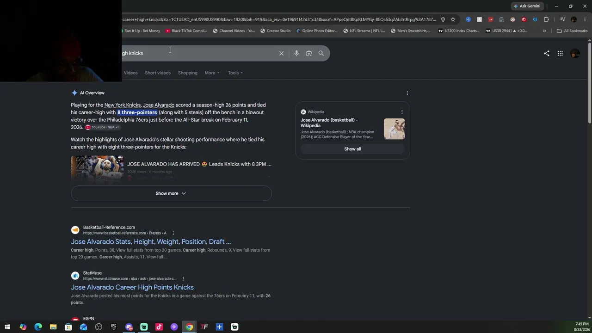Open the JOSE ALVARADO HAS ARRIVED video title

(199, 164)
